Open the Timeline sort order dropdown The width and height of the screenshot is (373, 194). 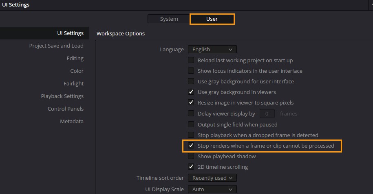212,178
